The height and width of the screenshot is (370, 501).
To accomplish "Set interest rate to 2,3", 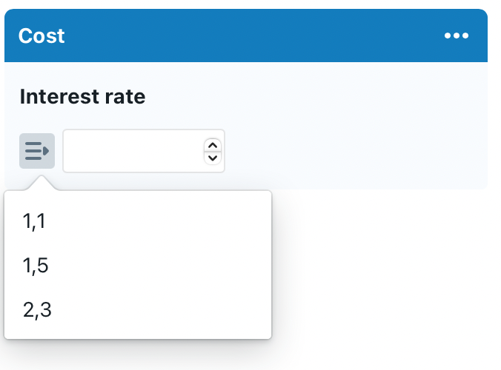I will click(x=37, y=310).
